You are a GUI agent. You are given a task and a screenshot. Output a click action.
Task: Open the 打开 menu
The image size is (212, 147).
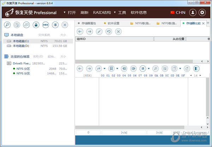tap(72, 13)
